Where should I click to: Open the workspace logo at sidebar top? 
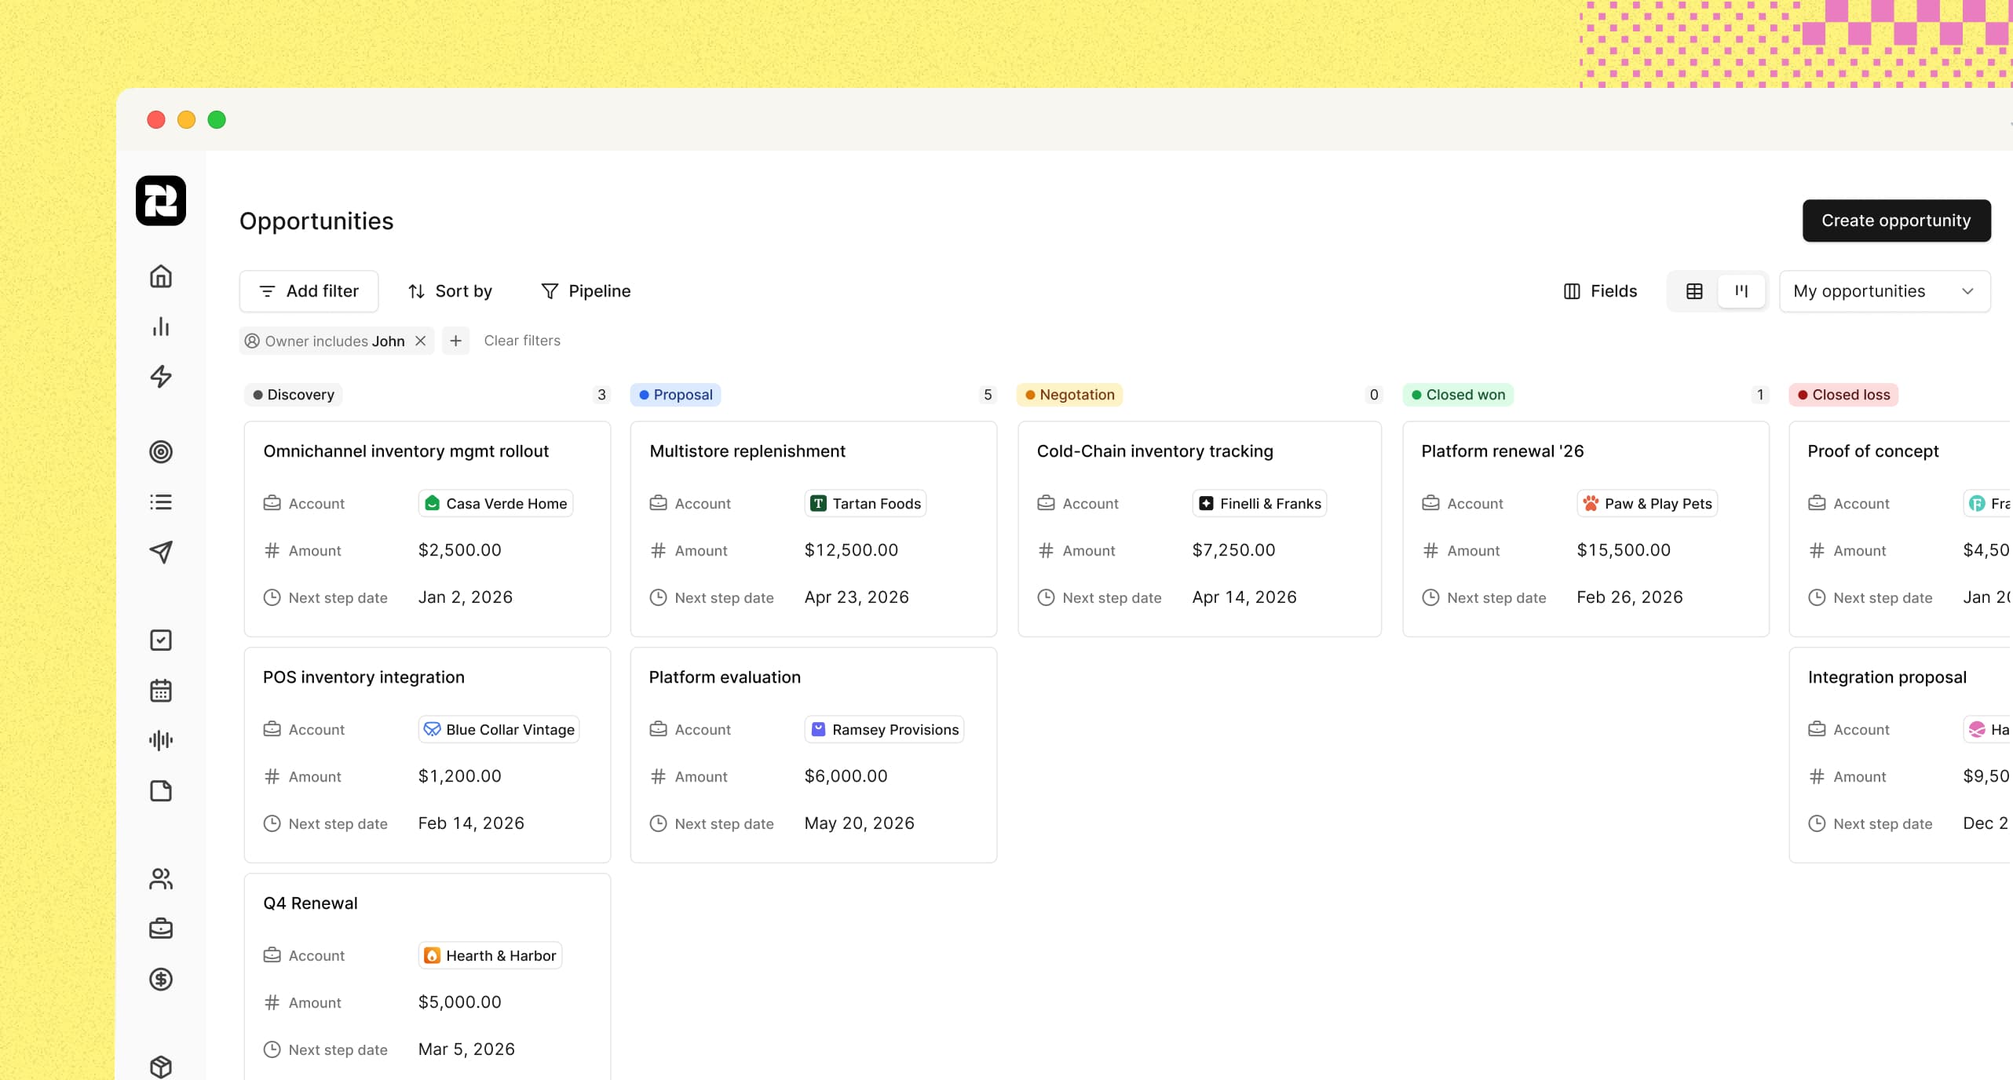(160, 201)
